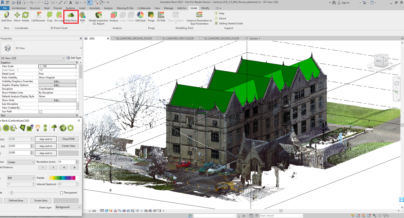Image resolution: width=404 pixels, height=218 pixels.
Task: Open the Call Browser tool
Action: pos(38,17)
